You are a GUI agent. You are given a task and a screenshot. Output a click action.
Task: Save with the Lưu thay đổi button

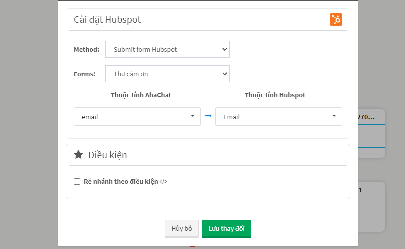pos(226,229)
